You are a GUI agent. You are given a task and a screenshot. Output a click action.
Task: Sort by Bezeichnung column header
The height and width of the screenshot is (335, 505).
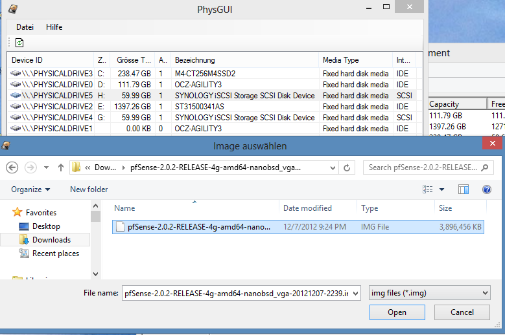coord(245,60)
